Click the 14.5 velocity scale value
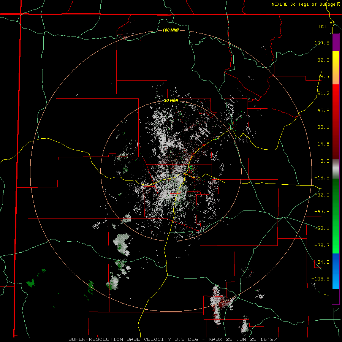This screenshot has height=342, width=342. pyautogui.click(x=323, y=144)
